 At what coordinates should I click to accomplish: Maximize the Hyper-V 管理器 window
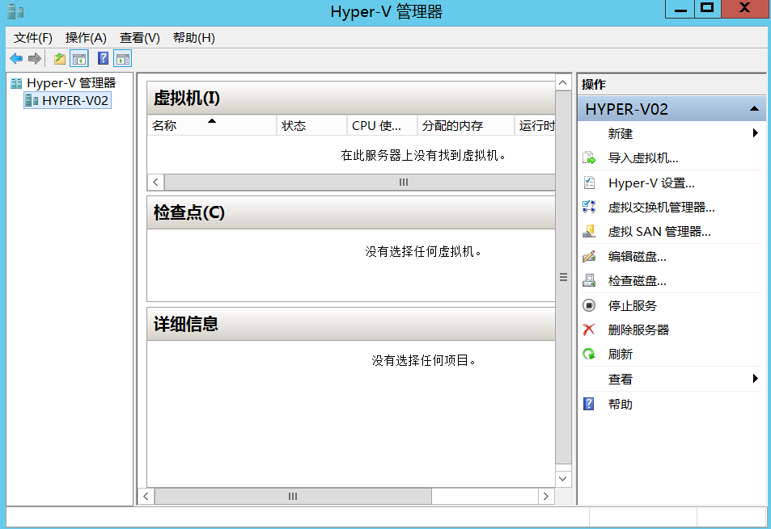[708, 9]
